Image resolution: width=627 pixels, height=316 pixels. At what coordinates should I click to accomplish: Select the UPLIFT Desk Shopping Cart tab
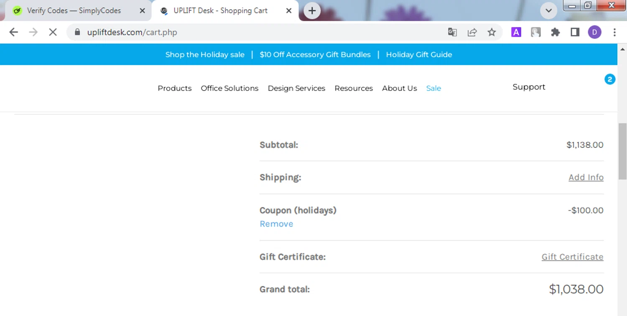[225, 11]
